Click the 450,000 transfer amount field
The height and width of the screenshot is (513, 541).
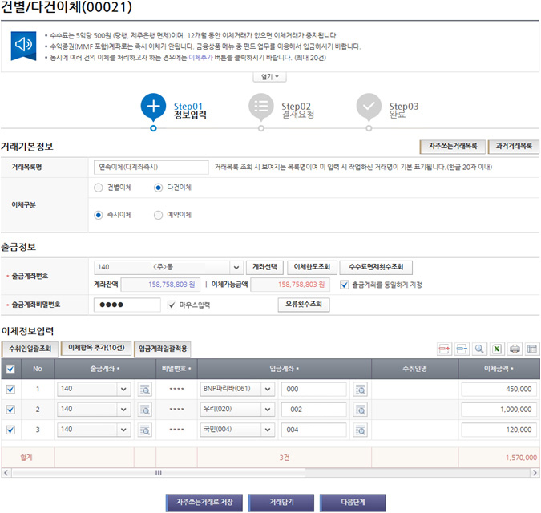coord(499,389)
